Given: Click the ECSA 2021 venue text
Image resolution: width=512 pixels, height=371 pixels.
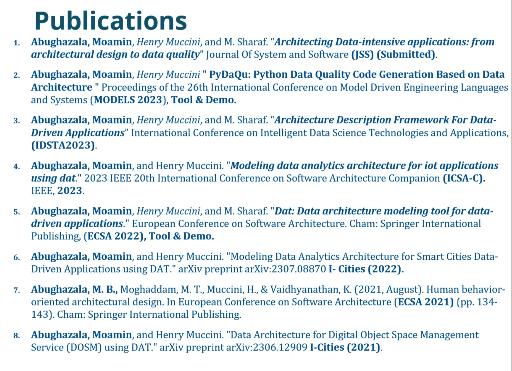Looking at the screenshot, I should point(424,302).
